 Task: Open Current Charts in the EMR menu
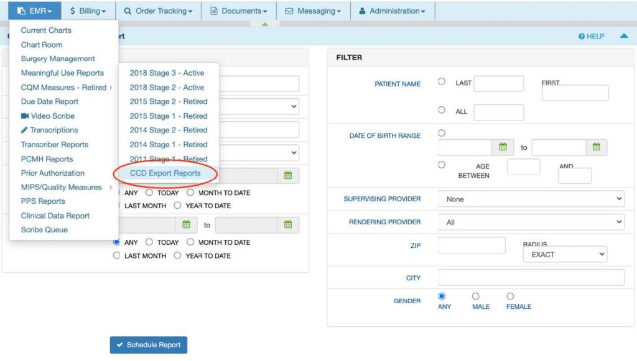[x=46, y=30]
